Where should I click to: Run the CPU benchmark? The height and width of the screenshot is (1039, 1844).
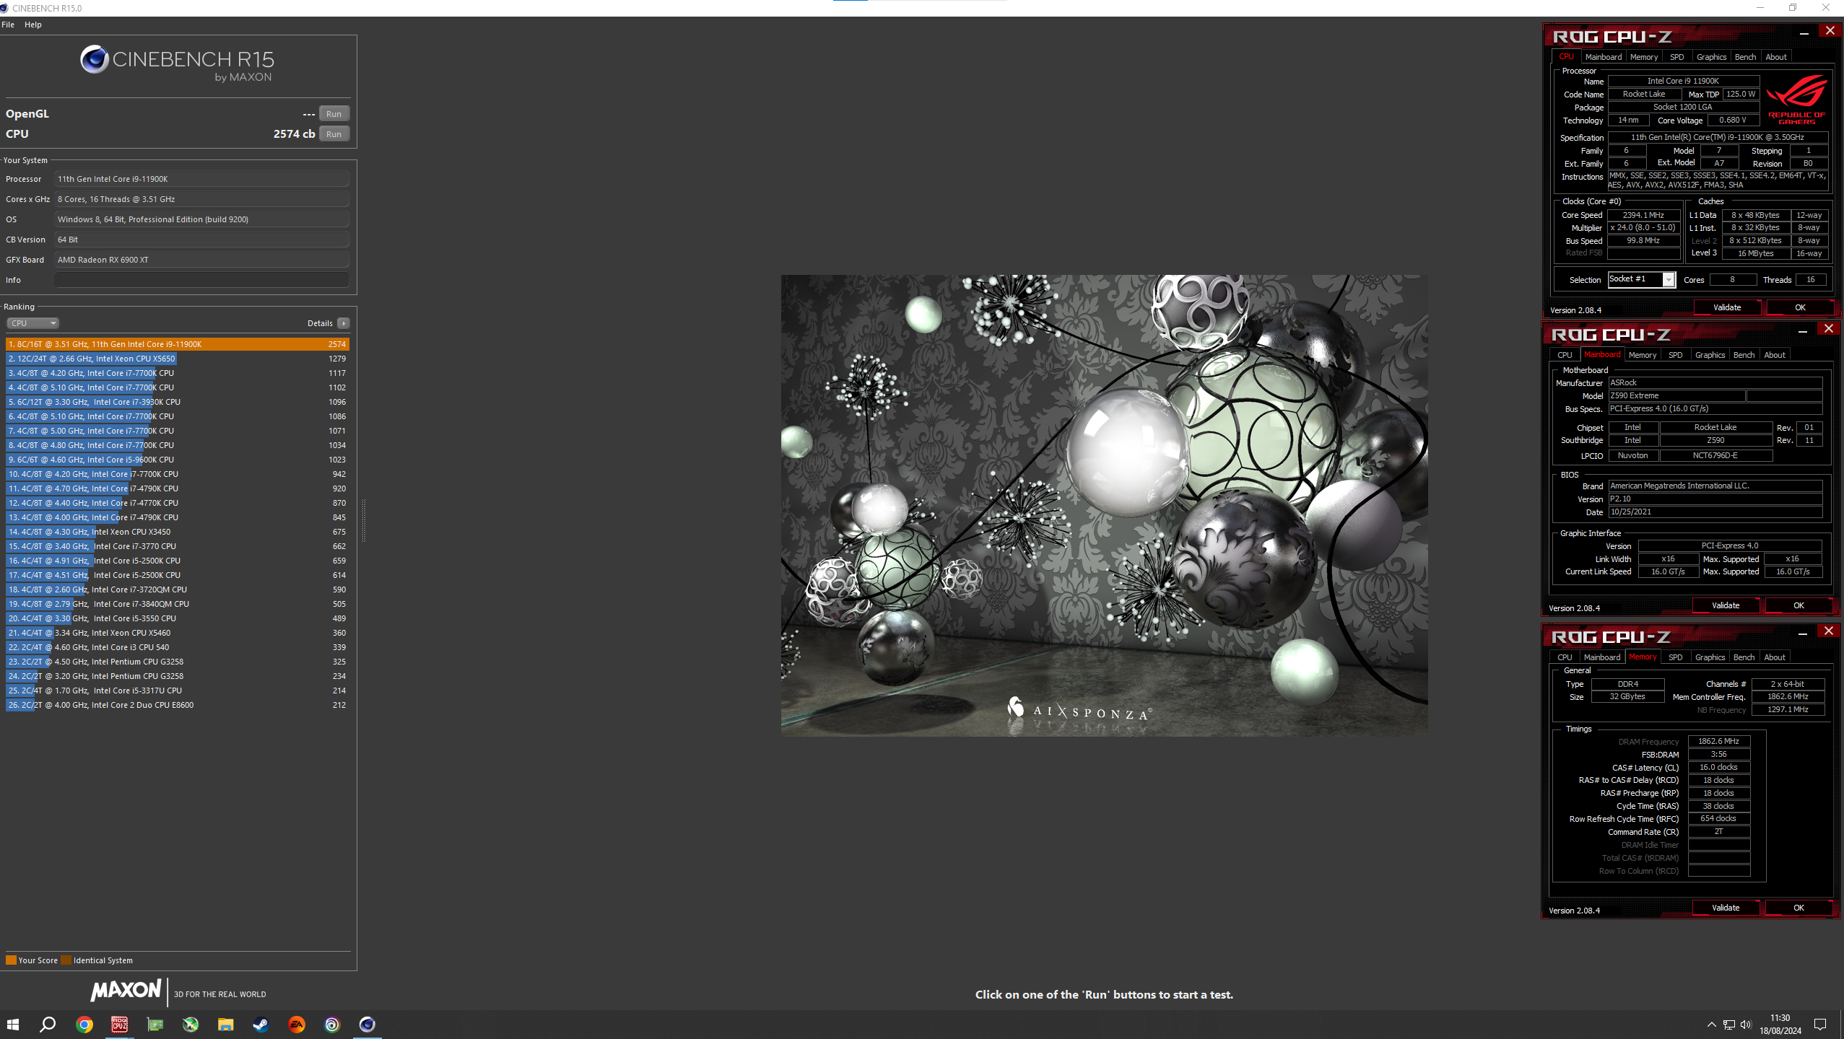[x=334, y=134]
